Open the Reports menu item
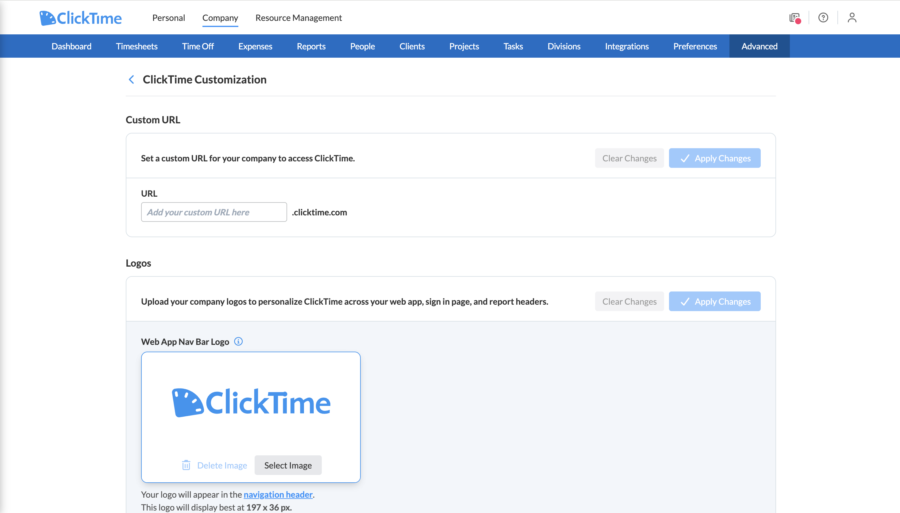This screenshot has height=513, width=900. [x=311, y=46]
